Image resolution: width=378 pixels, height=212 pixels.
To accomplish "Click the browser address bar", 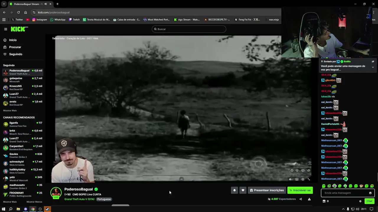I will 157,12.
